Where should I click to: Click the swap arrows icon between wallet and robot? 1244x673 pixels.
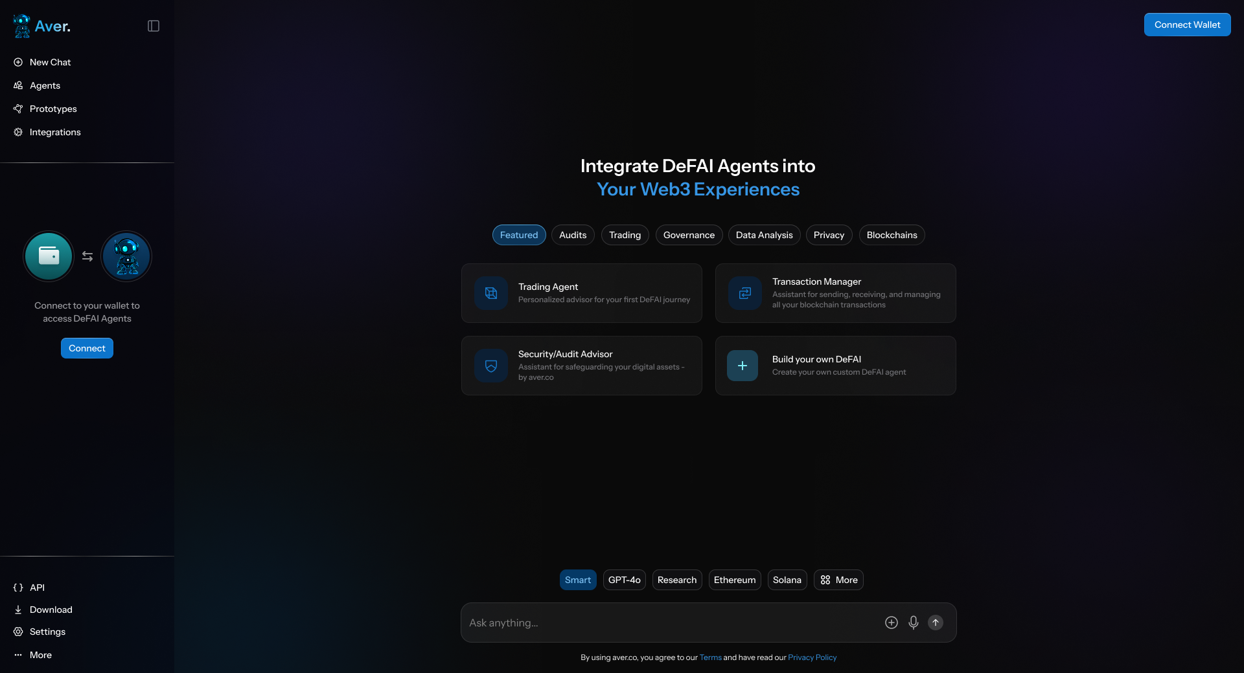tap(87, 256)
